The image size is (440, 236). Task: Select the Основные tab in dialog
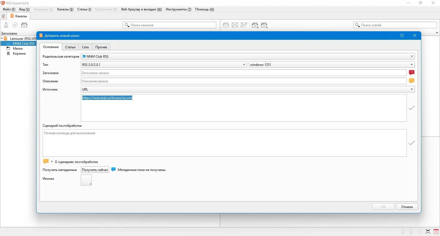(x=51, y=47)
